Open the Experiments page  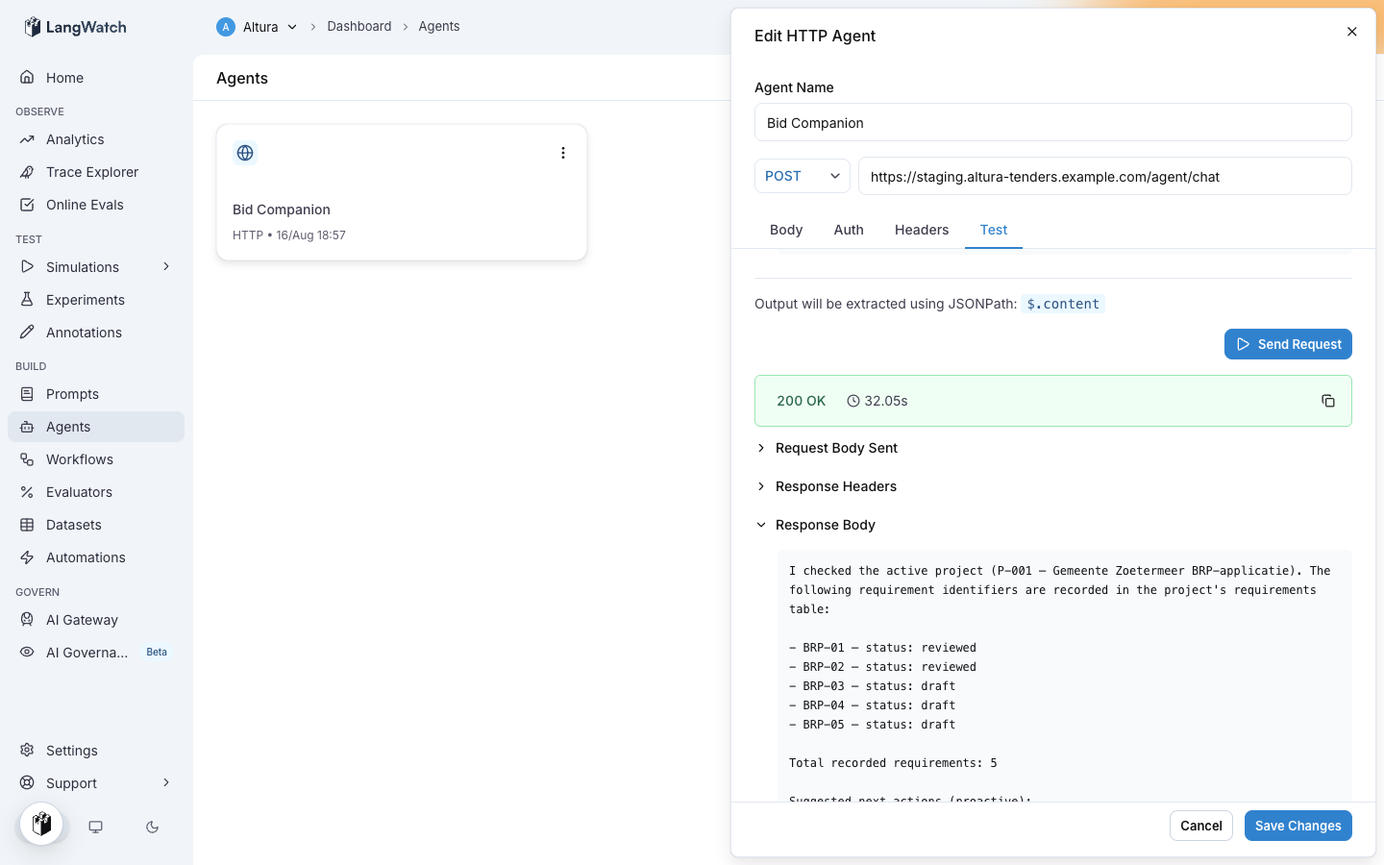(96, 300)
